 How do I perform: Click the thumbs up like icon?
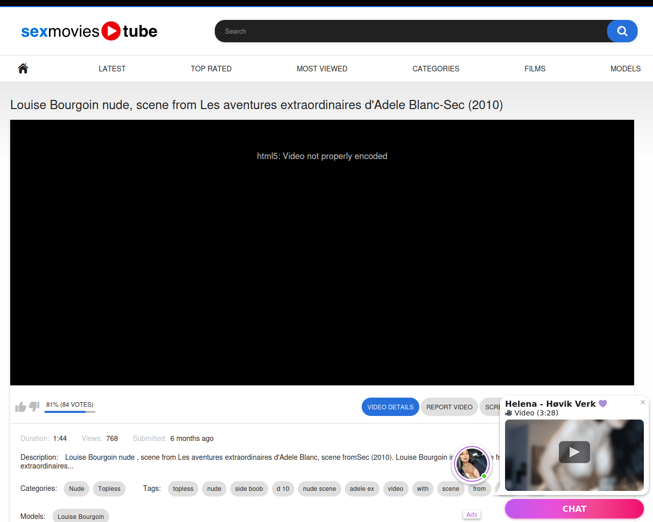(20, 407)
